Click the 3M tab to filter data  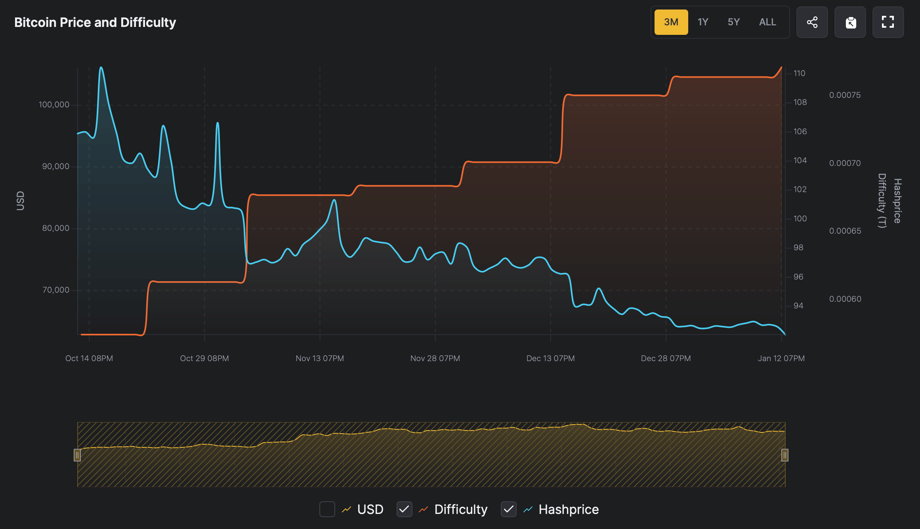671,21
